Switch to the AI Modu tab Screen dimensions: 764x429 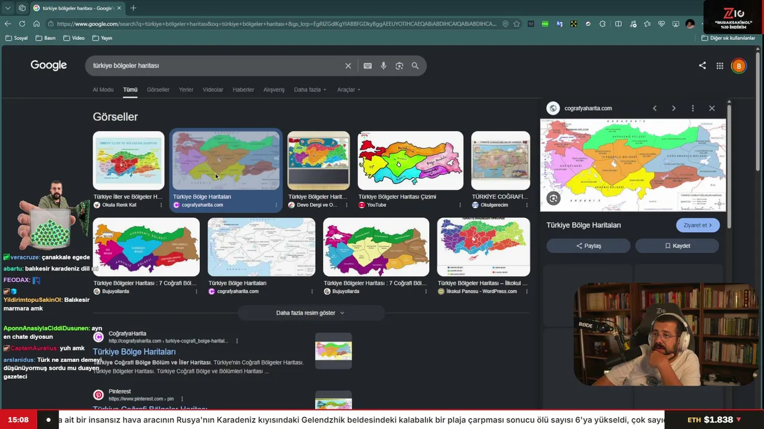[x=103, y=89]
